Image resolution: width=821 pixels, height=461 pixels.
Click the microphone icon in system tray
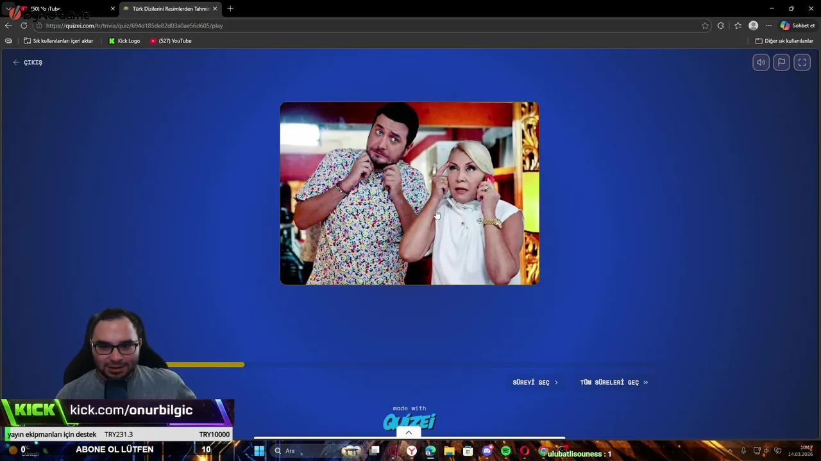(x=743, y=451)
